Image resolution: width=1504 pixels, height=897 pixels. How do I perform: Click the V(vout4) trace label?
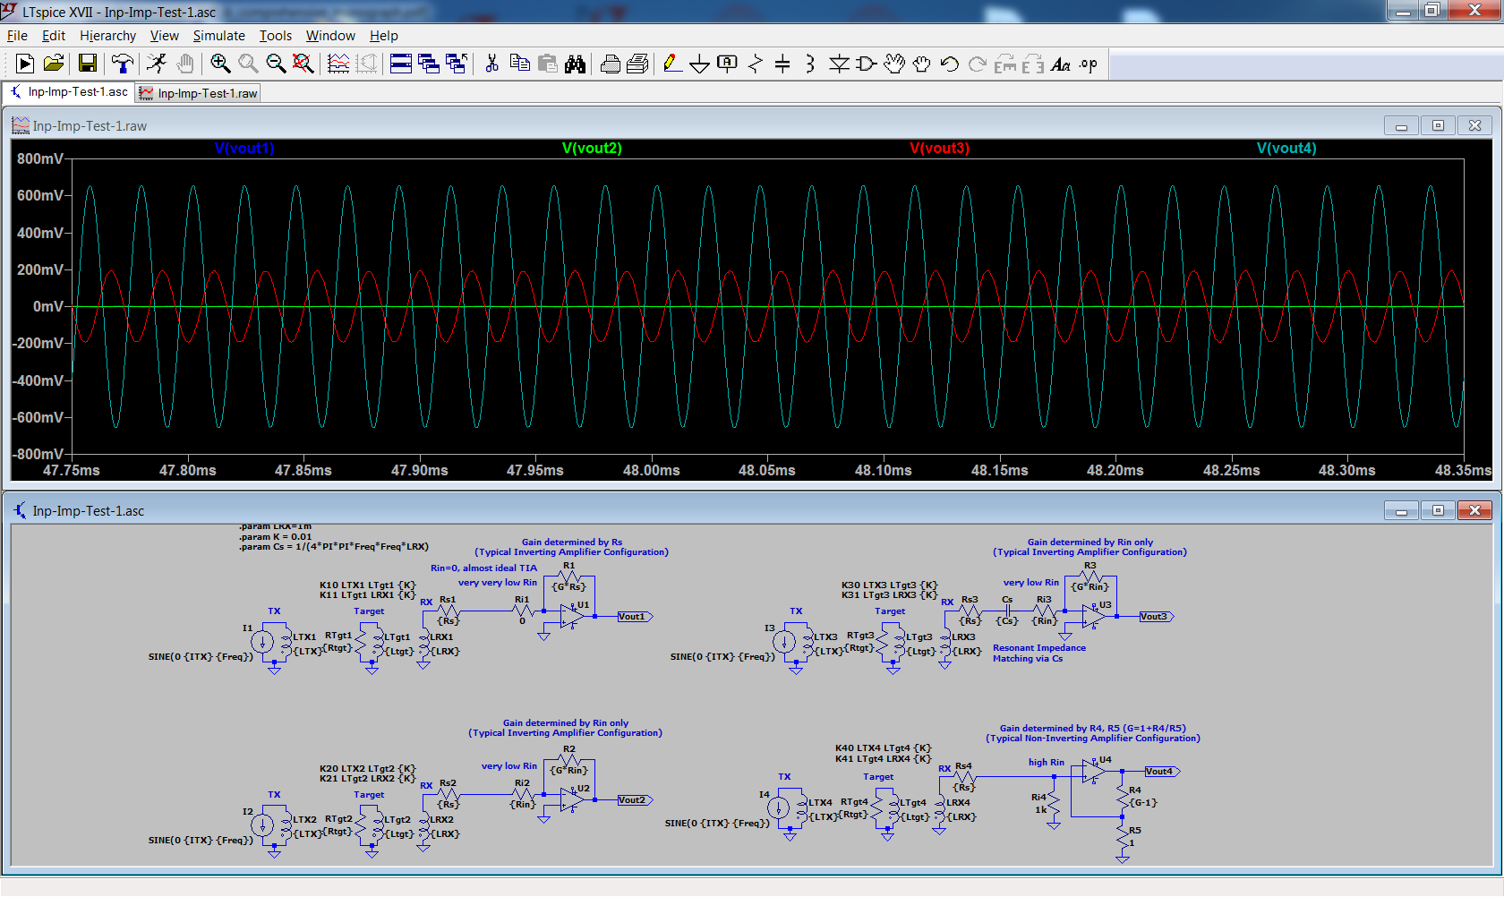1286,148
